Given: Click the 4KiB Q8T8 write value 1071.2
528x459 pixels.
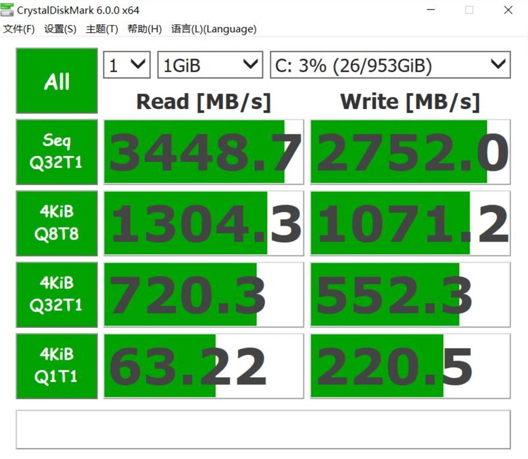Looking at the screenshot, I should coord(410,223).
